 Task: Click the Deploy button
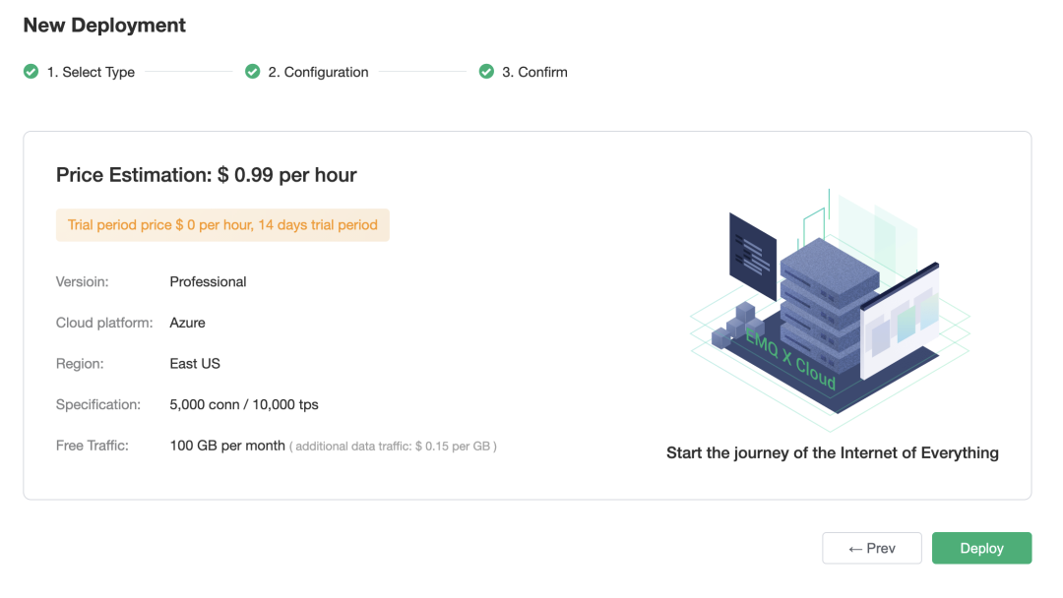pyautogui.click(x=981, y=548)
